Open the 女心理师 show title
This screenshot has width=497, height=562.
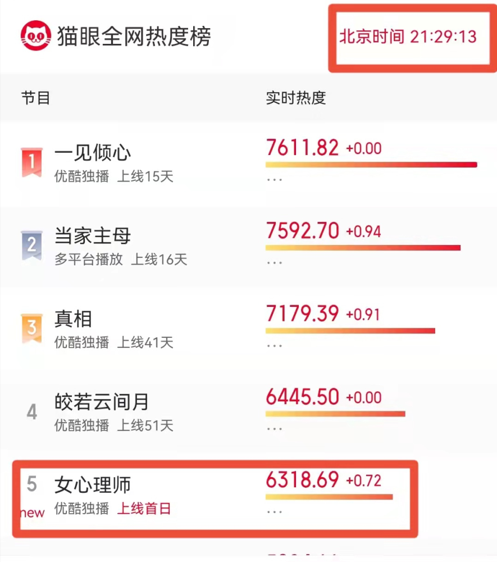pyautogui.click(x=93, y=486)
